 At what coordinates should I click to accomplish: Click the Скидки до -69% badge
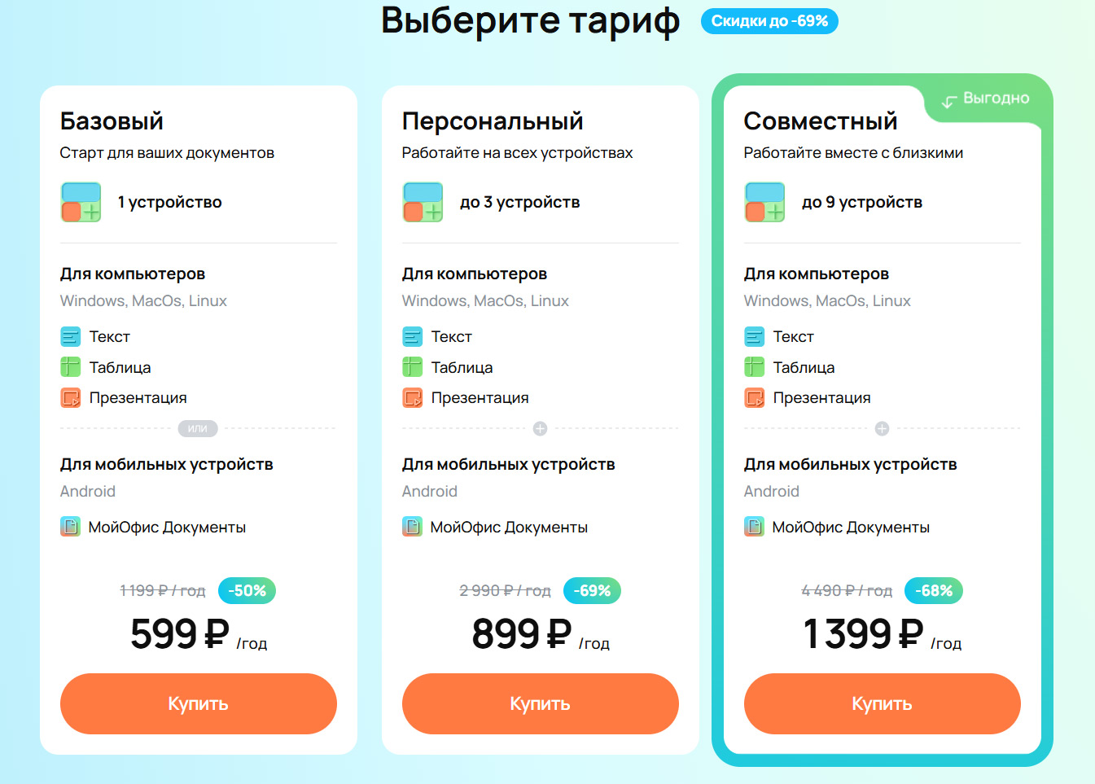click(769, 21)
